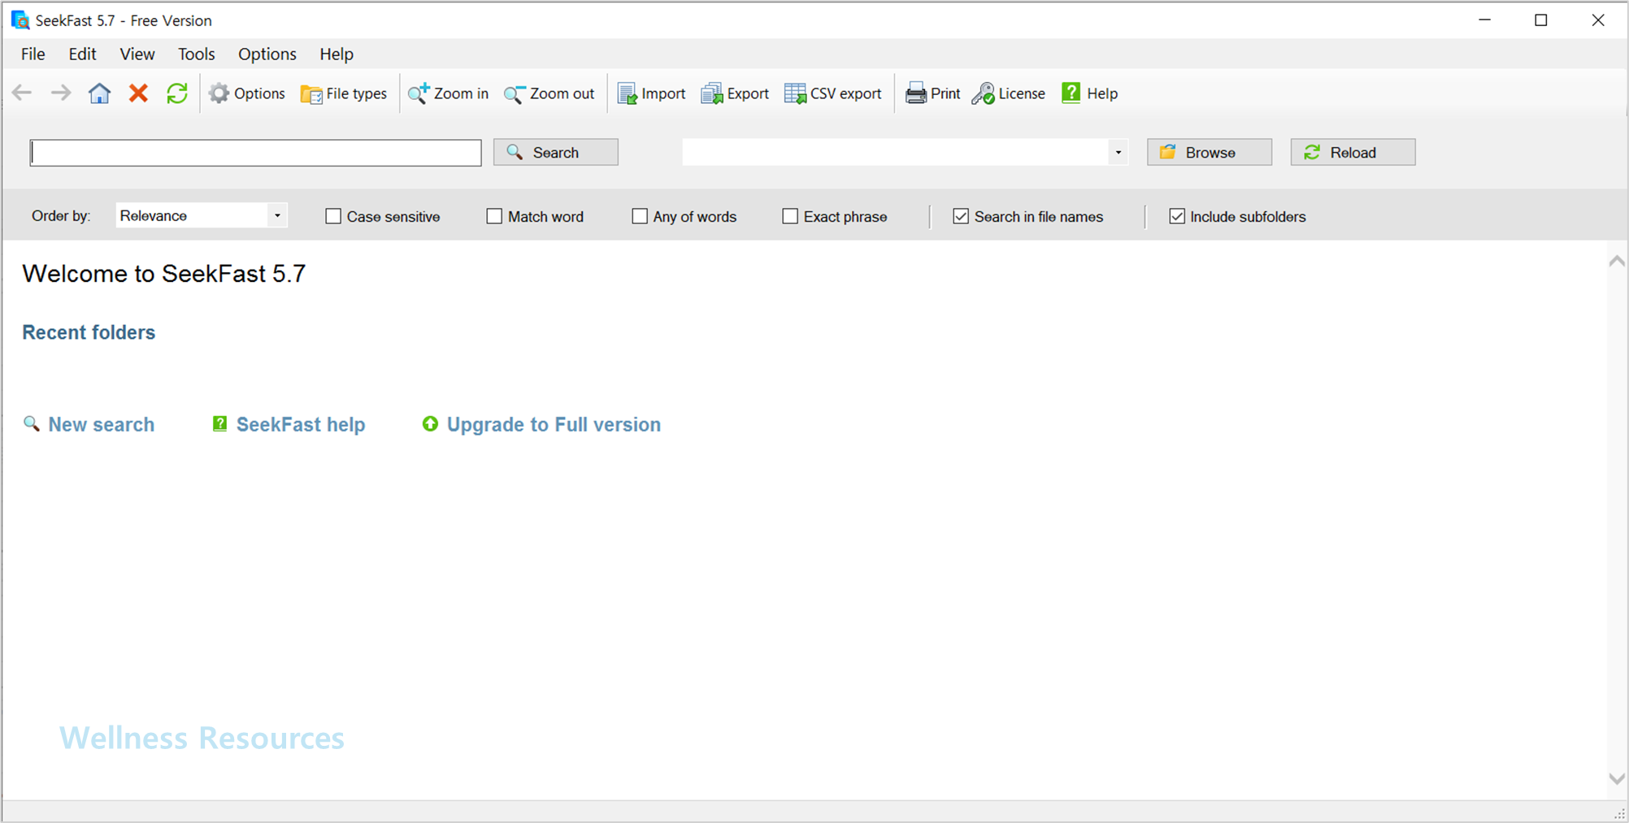Screen dimensions: 1629x823
Task: Click the Browse button
Action: click(x=1210, y=152)
